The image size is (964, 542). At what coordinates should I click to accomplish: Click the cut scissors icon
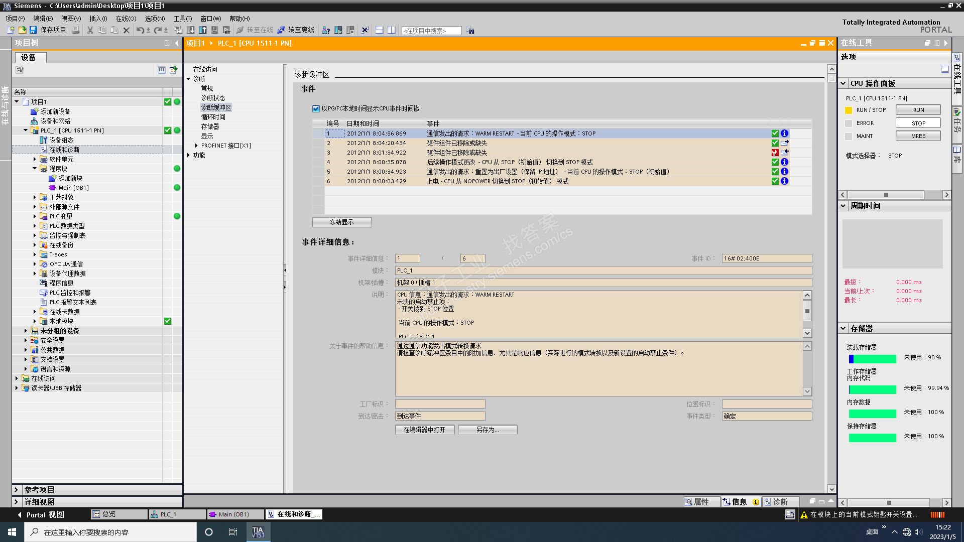click(x=90, y=30)
